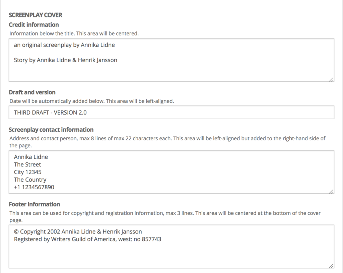Viewport: 343px width, 273px height.
Task: Click the Draft and version input field
Action: (x=171, y=113)
